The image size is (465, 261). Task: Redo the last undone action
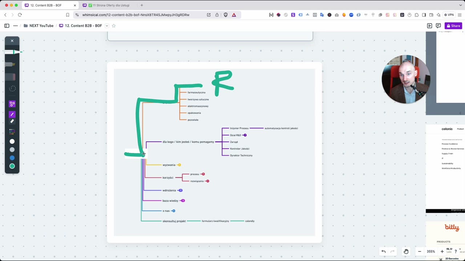click(392, 252)
